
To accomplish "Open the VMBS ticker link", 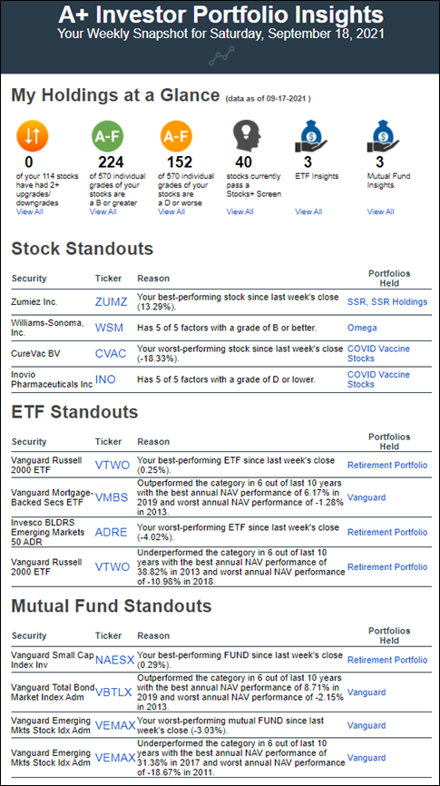I will click(x=112, y=497).
